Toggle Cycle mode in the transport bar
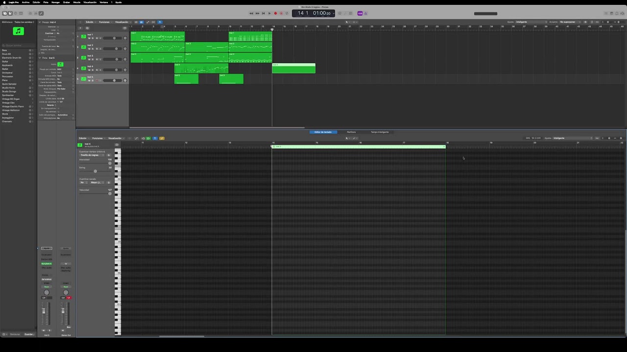The image size is (627, 352). (287, 13)
